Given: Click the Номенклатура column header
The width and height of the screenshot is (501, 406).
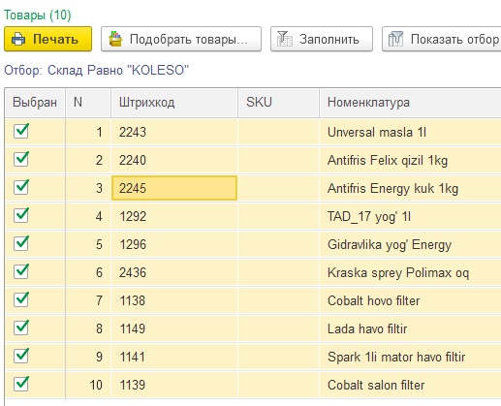Looking at the screenshot, I should tap(410, 103).
